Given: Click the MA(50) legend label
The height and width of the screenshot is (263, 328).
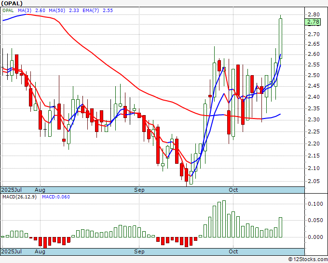Looking at the screenshot, I should 57,11.
